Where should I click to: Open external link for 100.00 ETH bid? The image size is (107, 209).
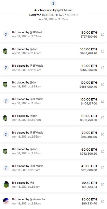(x=102, y=101)
